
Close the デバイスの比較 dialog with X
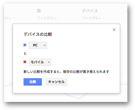[x=114, y=30]
